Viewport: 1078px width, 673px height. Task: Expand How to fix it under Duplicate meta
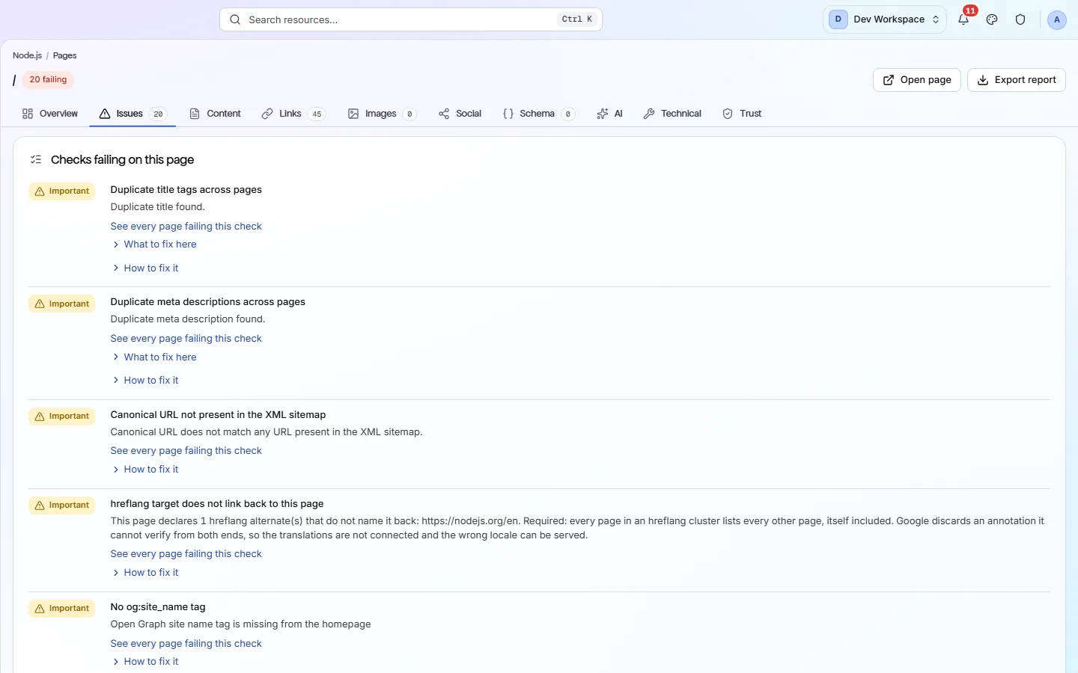pos(145,380)
